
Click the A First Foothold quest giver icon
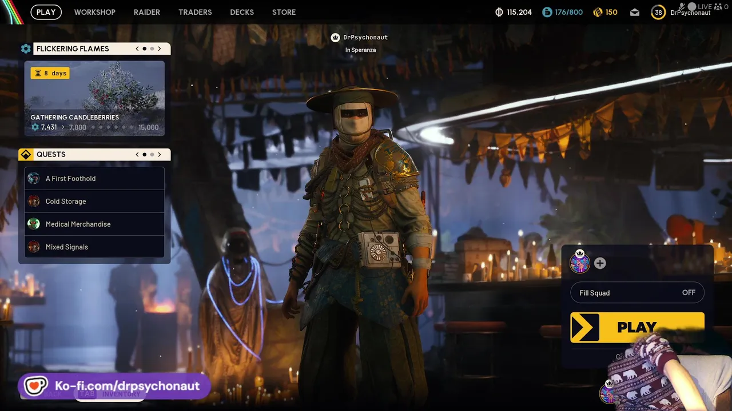coord(34,178)
